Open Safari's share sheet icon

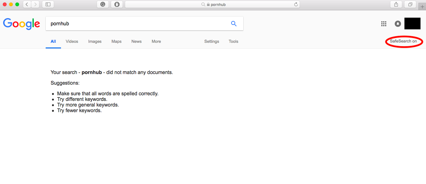point(396,4)
